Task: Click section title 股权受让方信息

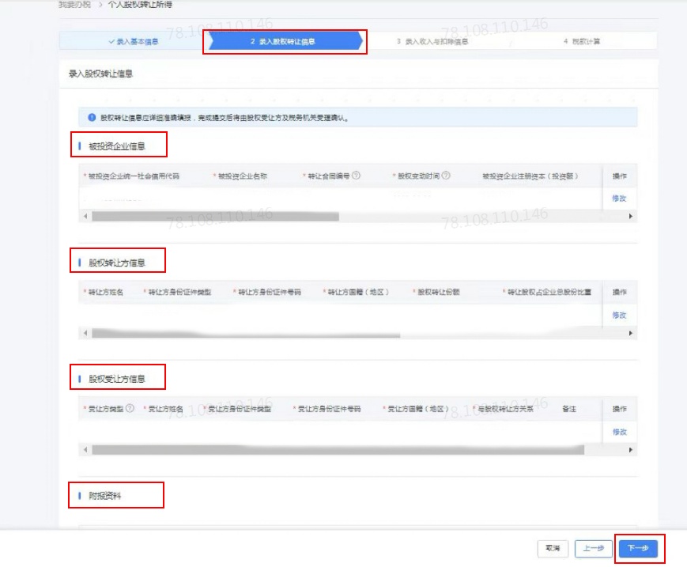Action: pyautogui.click(x=116, y=379)
